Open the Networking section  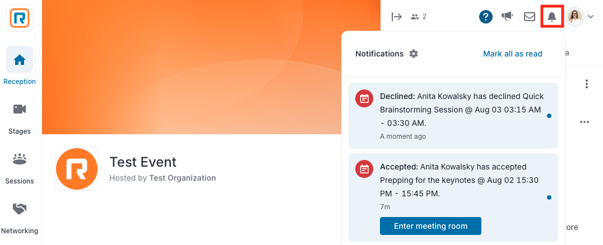pos(20,219)
